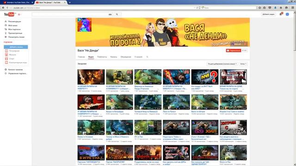296x166 pixels.
Task: Open the bookmarks library icon in Firefox toolbar
Action: click(265, 8)
